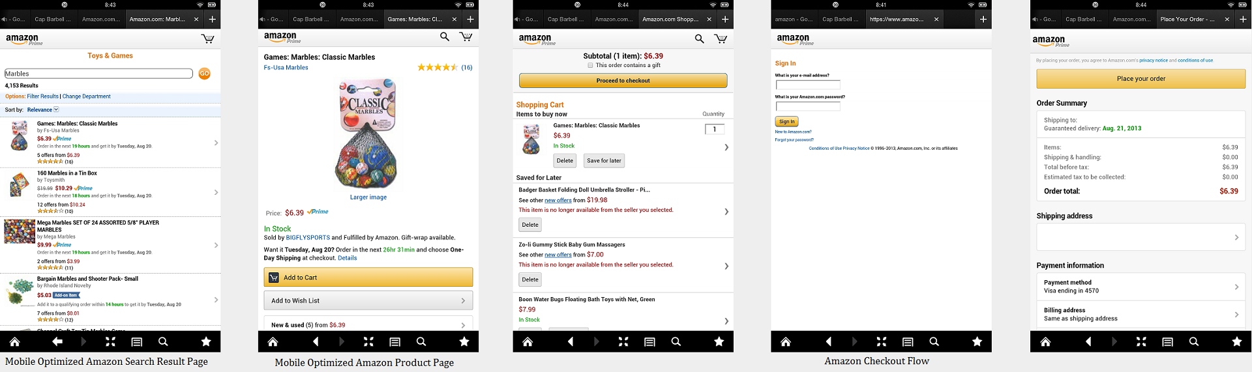The height and width of the screenshot is (372, 1252).
Task: Open the Sort by Relevance dropdown
Action: coord(43,109)
